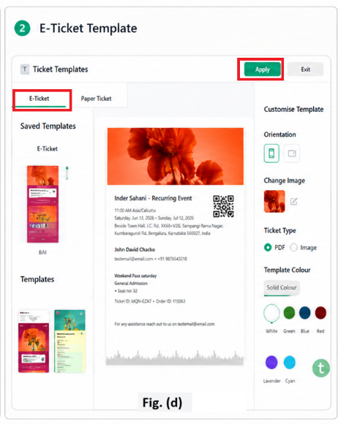This screenshot has width=338, height=424.
Task: Select the pink flower template thumbnail
Action: coord(34,341)
